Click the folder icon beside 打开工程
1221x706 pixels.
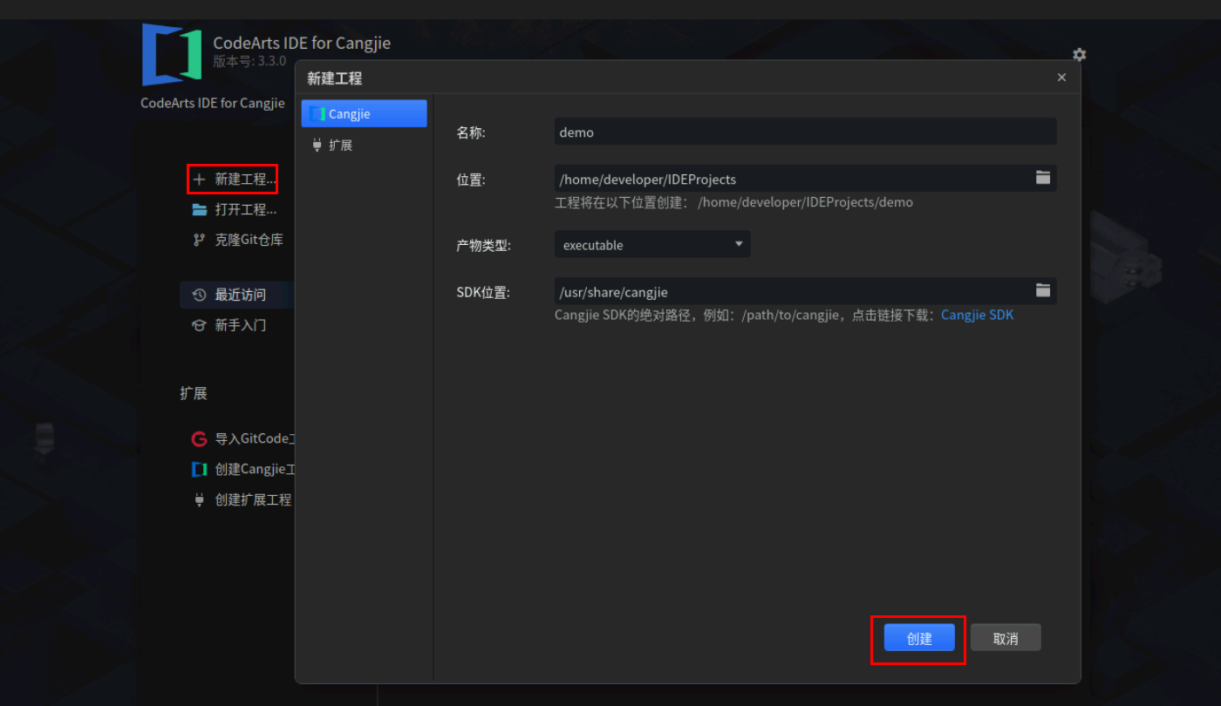(x=199, y=209)
